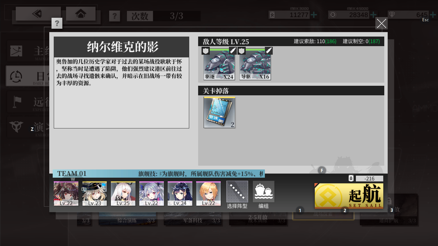The image size is (438, 246).
Task: Open the fleet edit ship icon
Action: (263, 192)
